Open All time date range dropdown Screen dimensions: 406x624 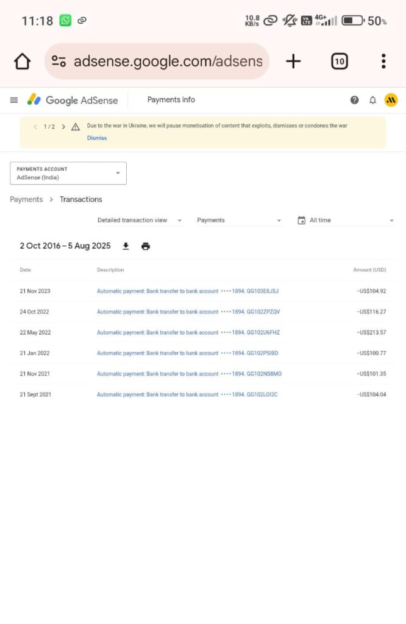point(346,220)
